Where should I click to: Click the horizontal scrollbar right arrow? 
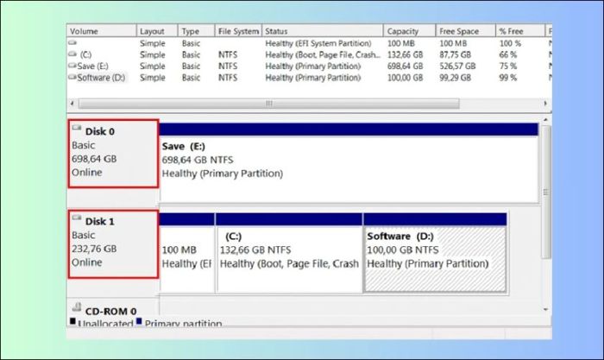tap(545, 104)
